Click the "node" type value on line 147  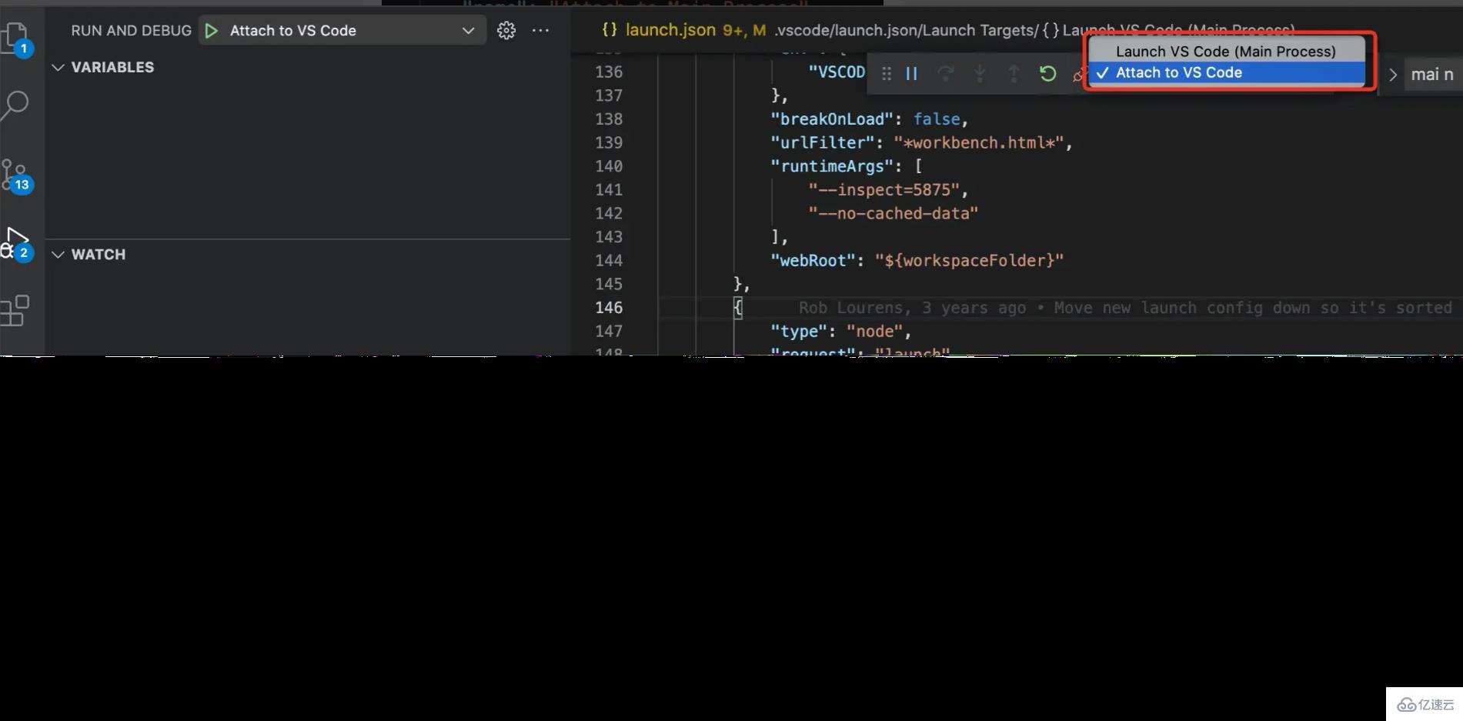pos(874,332)
